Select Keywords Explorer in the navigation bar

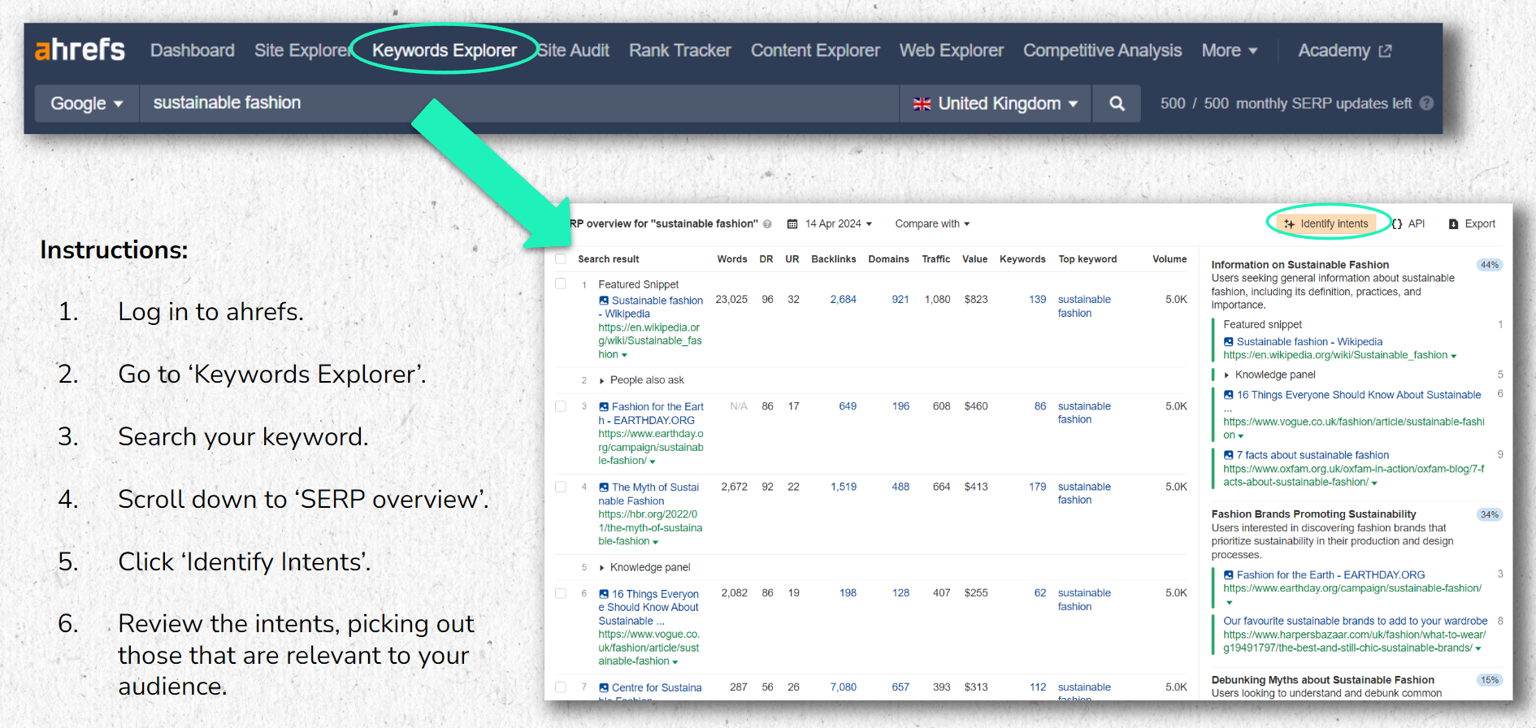pyautogui.click(x=445, y=50)
